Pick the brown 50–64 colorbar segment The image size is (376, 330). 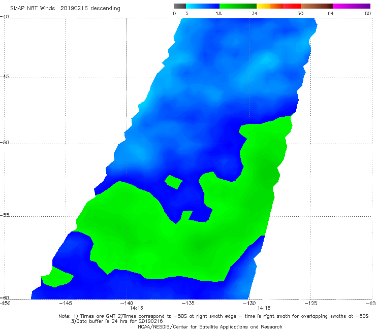pyautogui.click(x=317, y=6)
